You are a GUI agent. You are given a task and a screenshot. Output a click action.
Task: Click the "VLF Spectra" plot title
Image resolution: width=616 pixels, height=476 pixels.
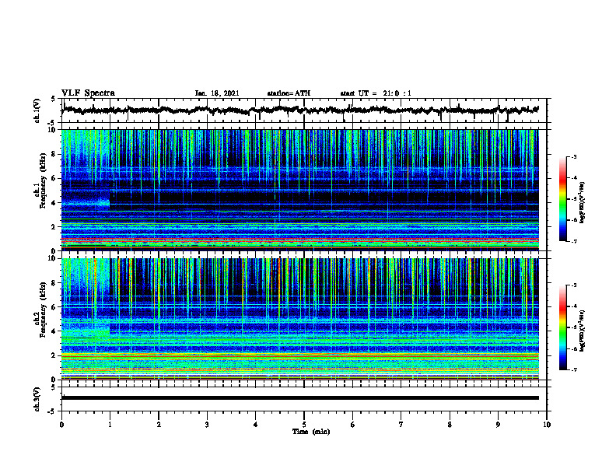88,93
